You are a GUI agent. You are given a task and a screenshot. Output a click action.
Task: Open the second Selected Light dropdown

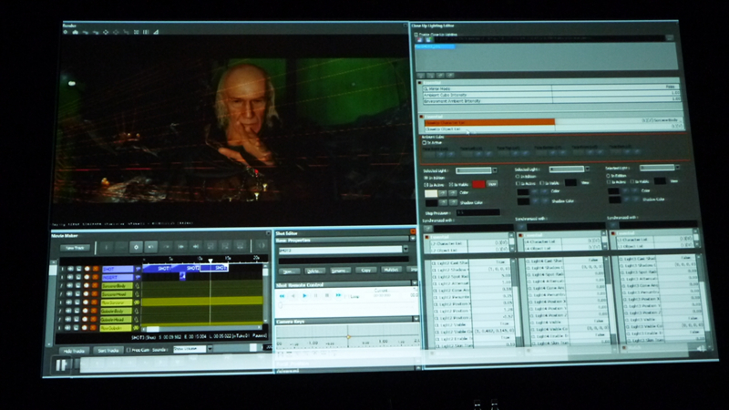click(x=587, y=169)
